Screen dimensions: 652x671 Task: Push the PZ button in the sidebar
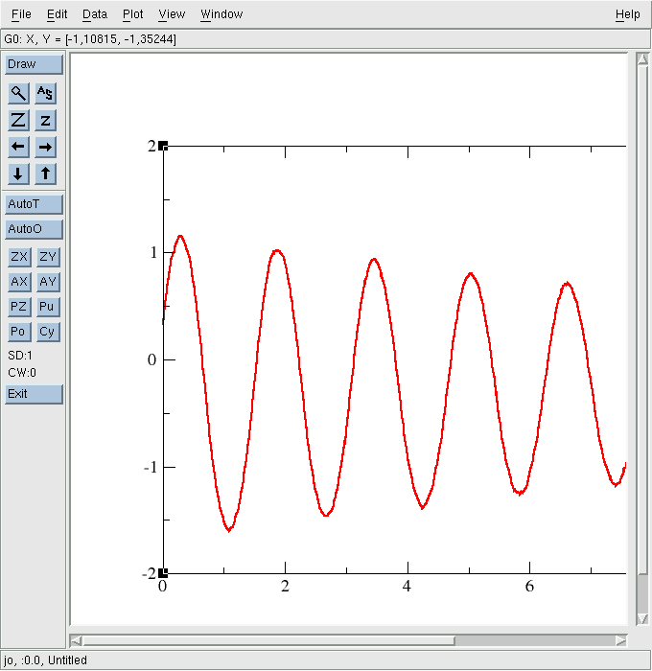coord(18,307)
